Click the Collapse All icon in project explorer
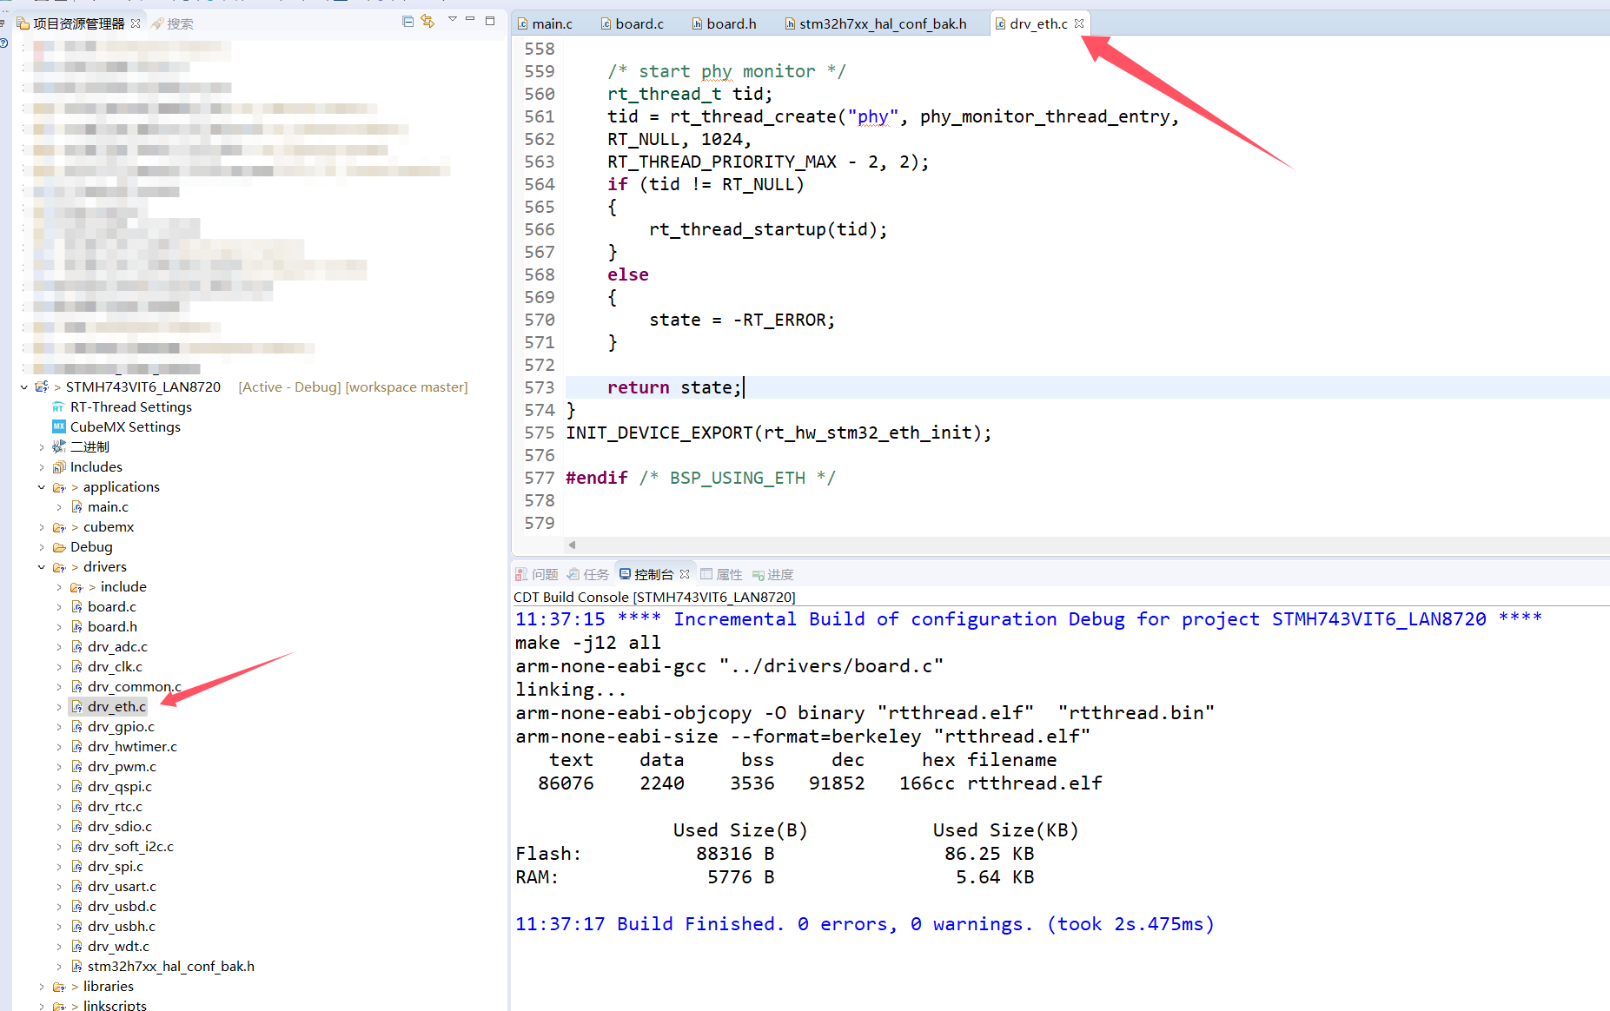This screenshot has width=1610, height=1011. point(407,21)
